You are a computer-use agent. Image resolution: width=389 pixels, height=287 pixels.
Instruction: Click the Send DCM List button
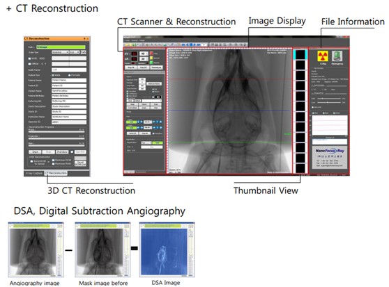[x=80, y=163]
